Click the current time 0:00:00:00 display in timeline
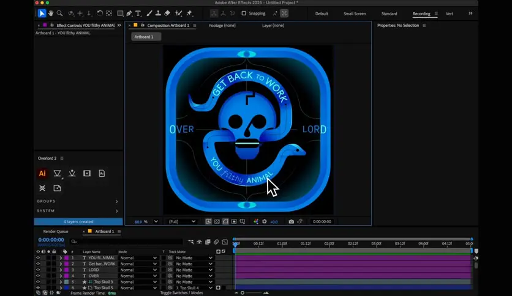Screen dimensions: 512x296 [51, 240]
